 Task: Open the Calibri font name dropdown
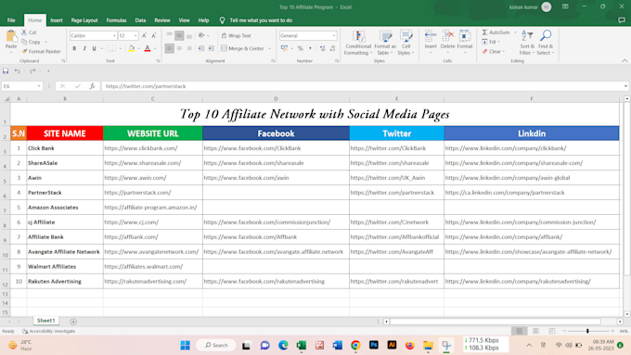[x=114, y=36]
